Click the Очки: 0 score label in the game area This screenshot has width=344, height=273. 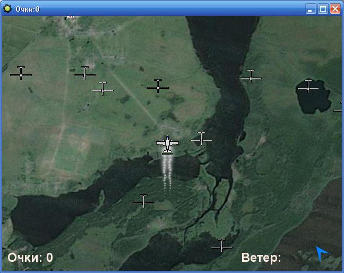coord(30,258)
